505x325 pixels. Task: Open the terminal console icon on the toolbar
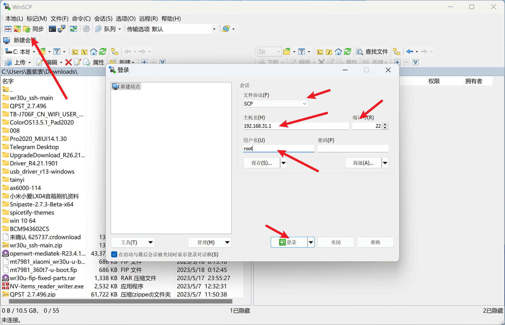(x=52, y=29)
